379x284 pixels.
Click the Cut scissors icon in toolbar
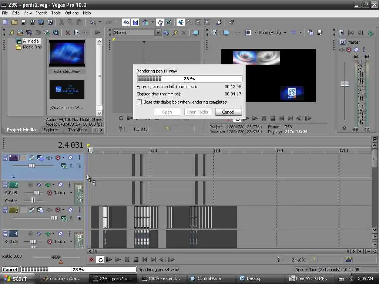click(62, 23)
